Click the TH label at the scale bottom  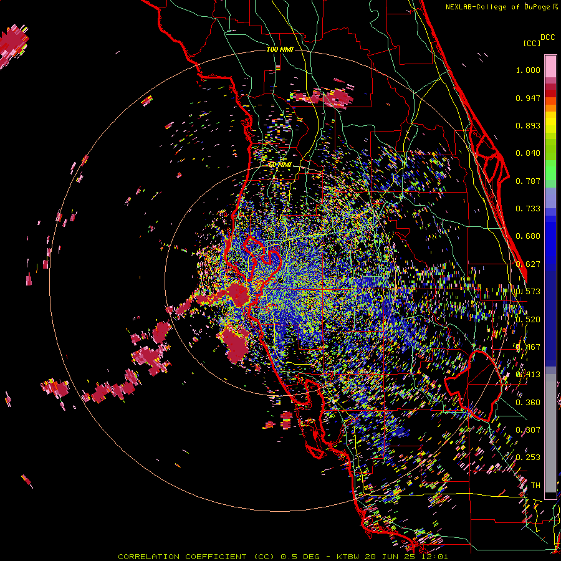click(535, 486)
